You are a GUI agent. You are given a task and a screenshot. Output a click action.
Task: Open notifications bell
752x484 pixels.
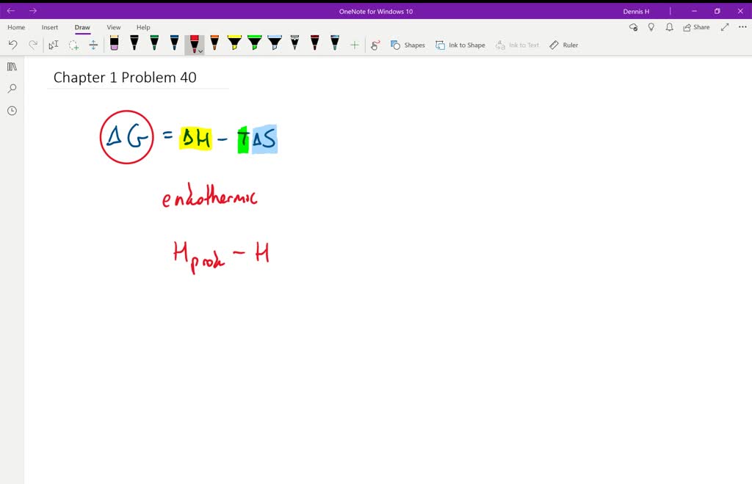tap(670, 27)
